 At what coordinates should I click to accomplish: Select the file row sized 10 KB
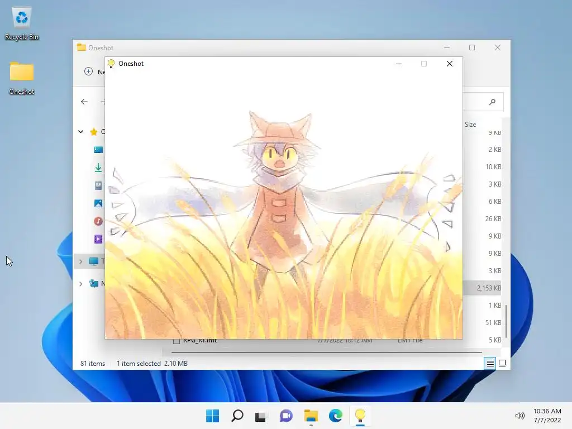[x=482, y=166]
